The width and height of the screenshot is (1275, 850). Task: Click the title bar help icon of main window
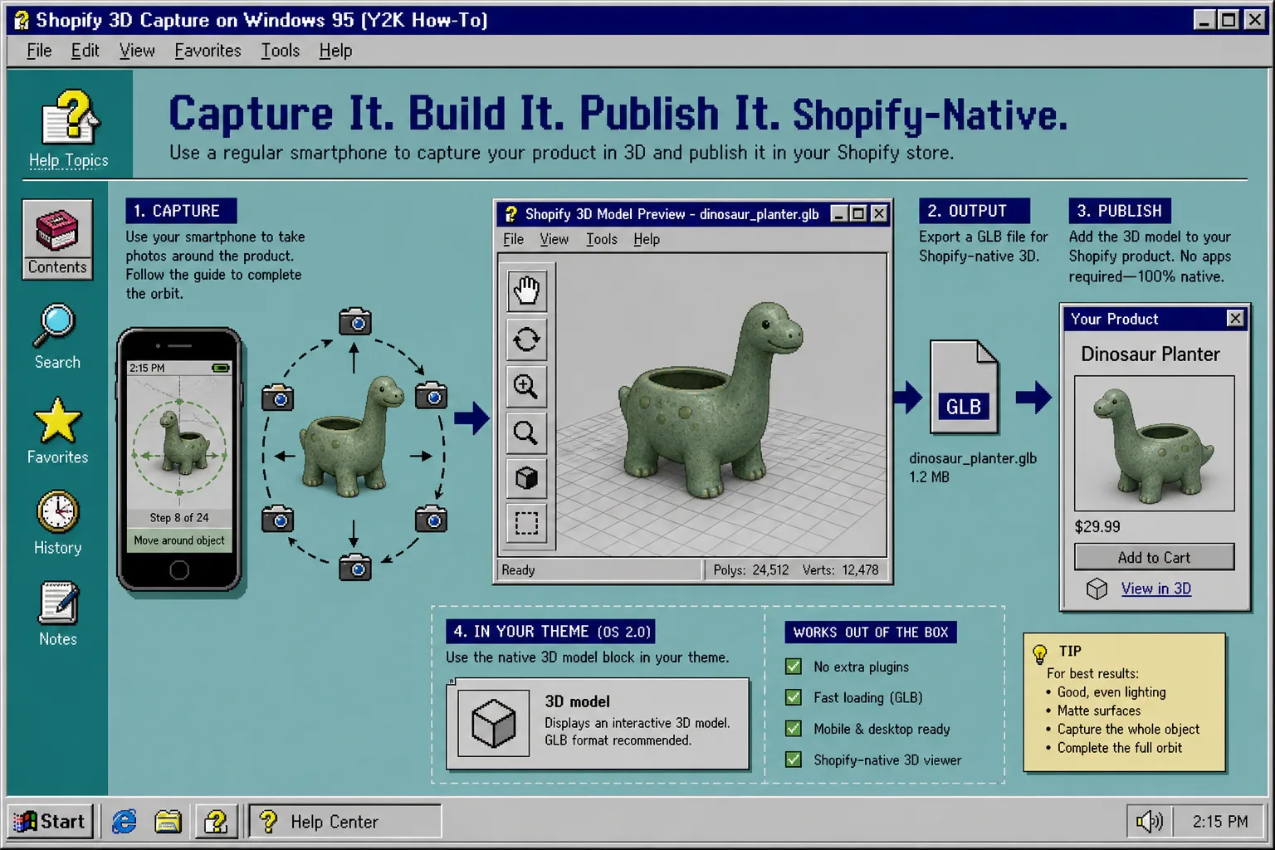click(x=22, y=20)
